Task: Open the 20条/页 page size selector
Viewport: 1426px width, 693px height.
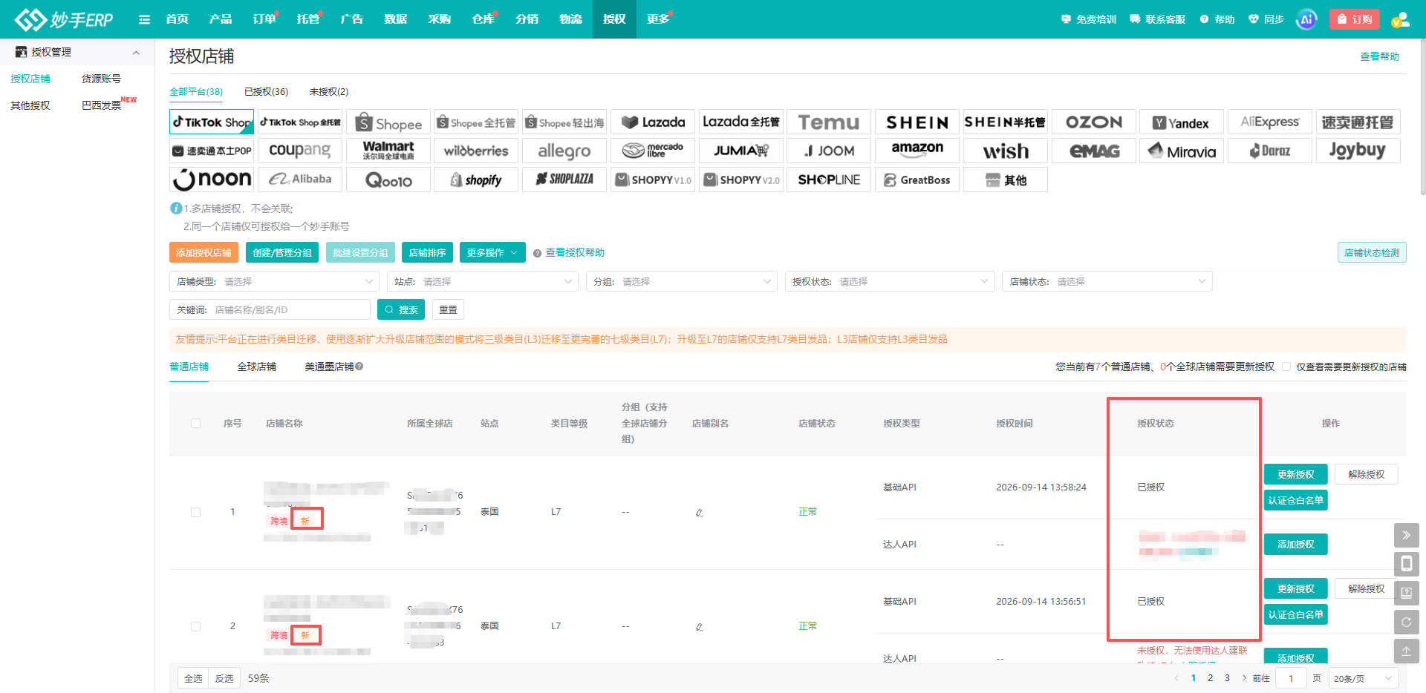Action: (x=1364, y=678)
